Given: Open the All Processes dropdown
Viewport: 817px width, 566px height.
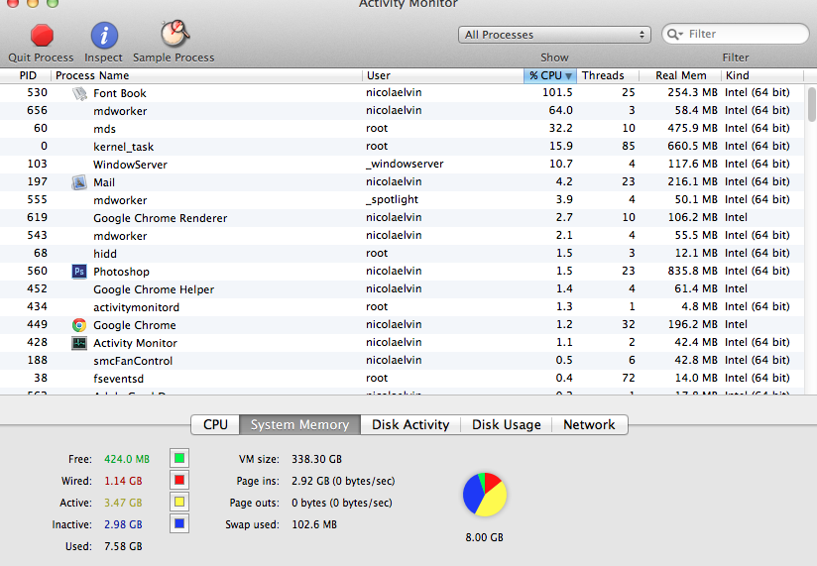Looking at the screenshot, I should coord(554,35).
